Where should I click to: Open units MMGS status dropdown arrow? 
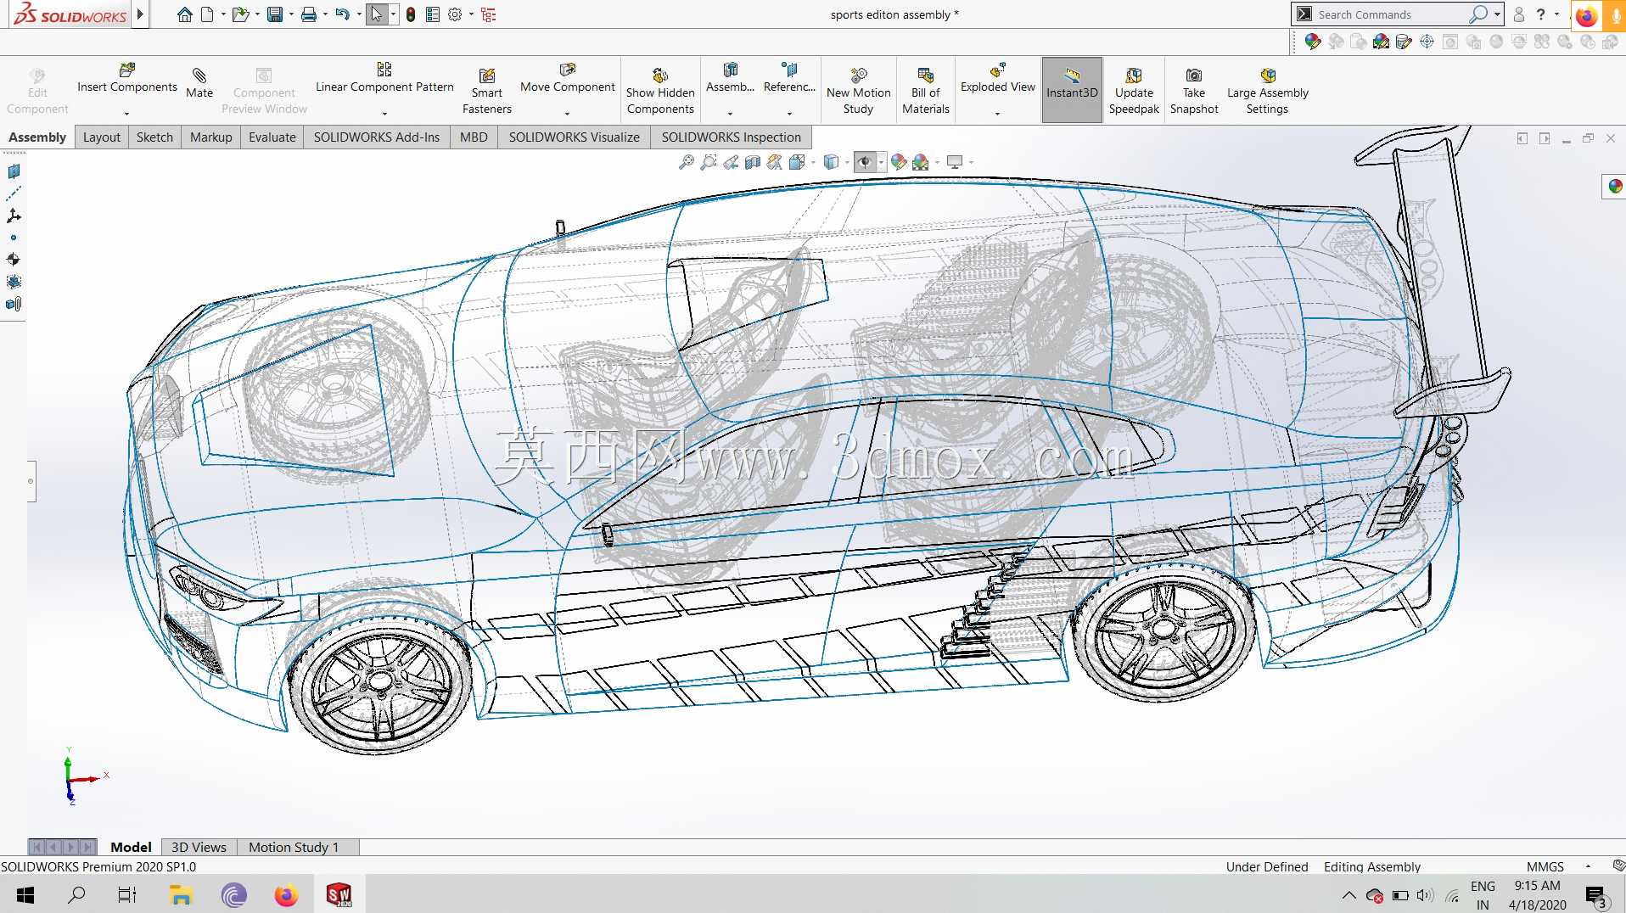coord(1588,867)
